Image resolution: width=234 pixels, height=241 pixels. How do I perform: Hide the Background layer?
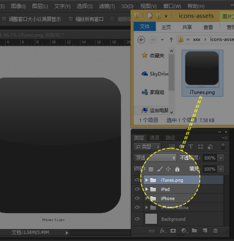137,219
